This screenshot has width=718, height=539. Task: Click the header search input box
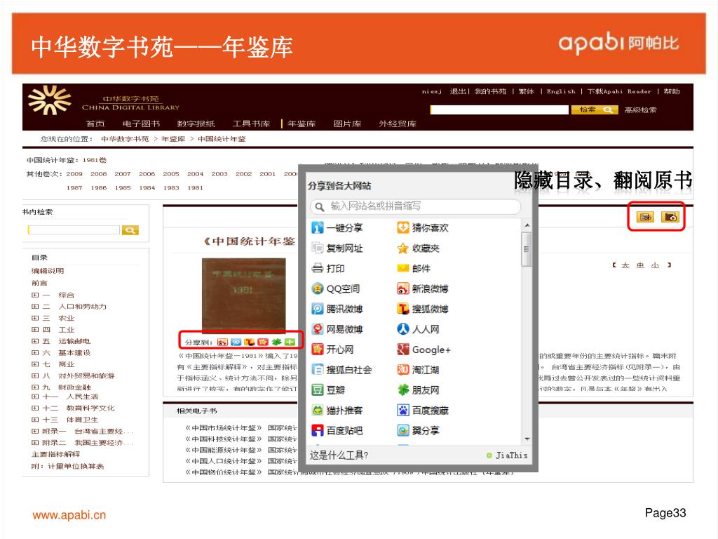pos(499,110)
